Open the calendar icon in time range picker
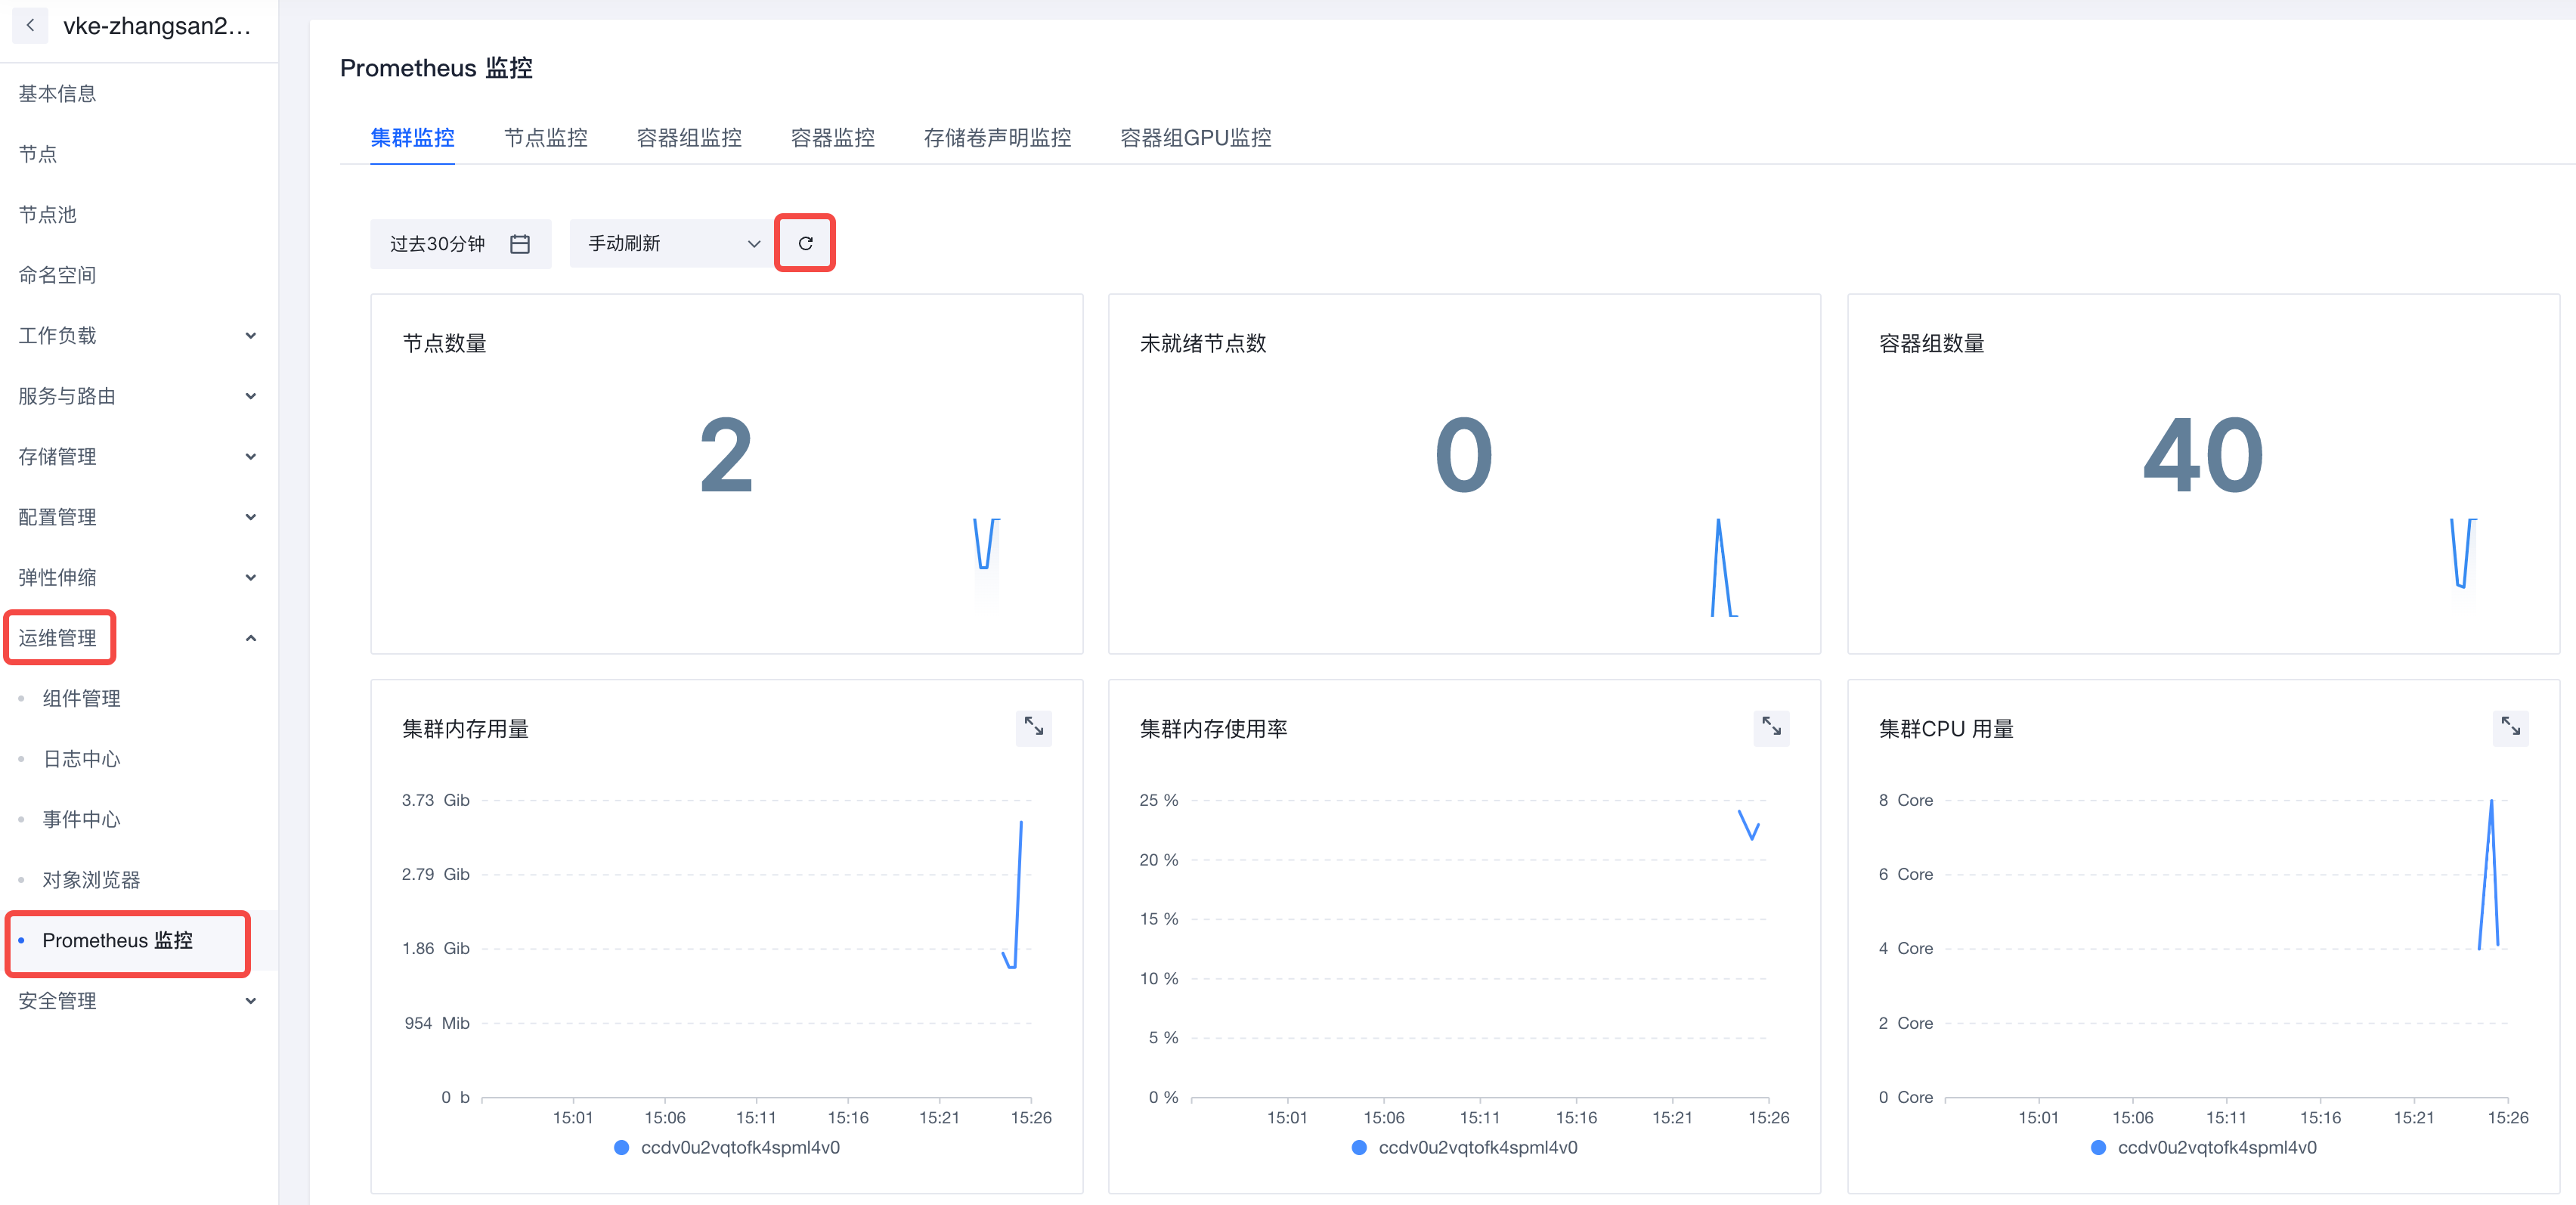Image resolution: width=2576 pixels, height=1205 pixels. click(x=520, y=244)
